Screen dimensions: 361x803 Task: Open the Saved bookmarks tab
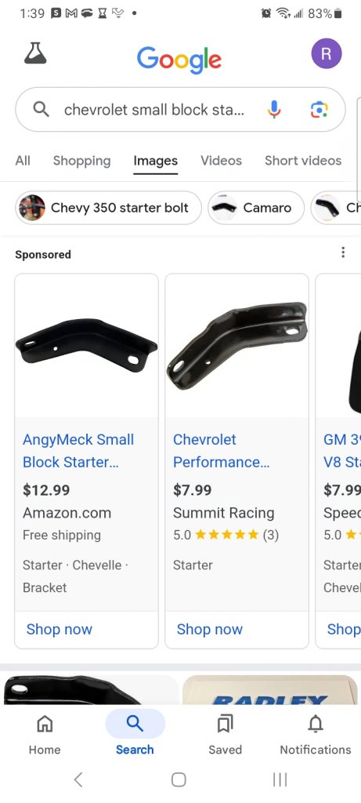coord(225,735)
